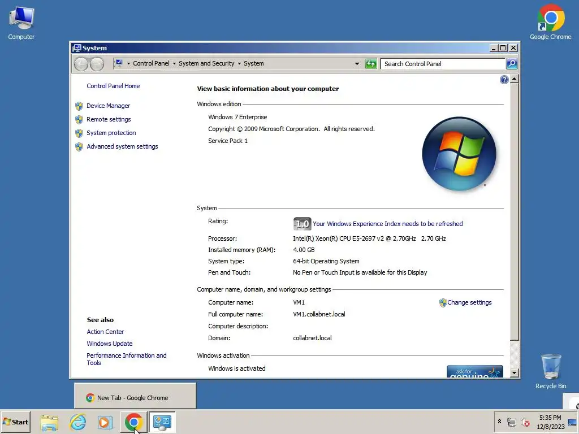Select Recycle Bin desktop icon
Viewport: 579px width, 434px height.
coord(551,371)
